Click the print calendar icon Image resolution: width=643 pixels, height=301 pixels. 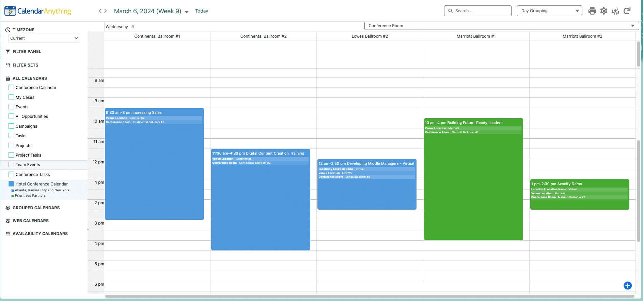592,11
